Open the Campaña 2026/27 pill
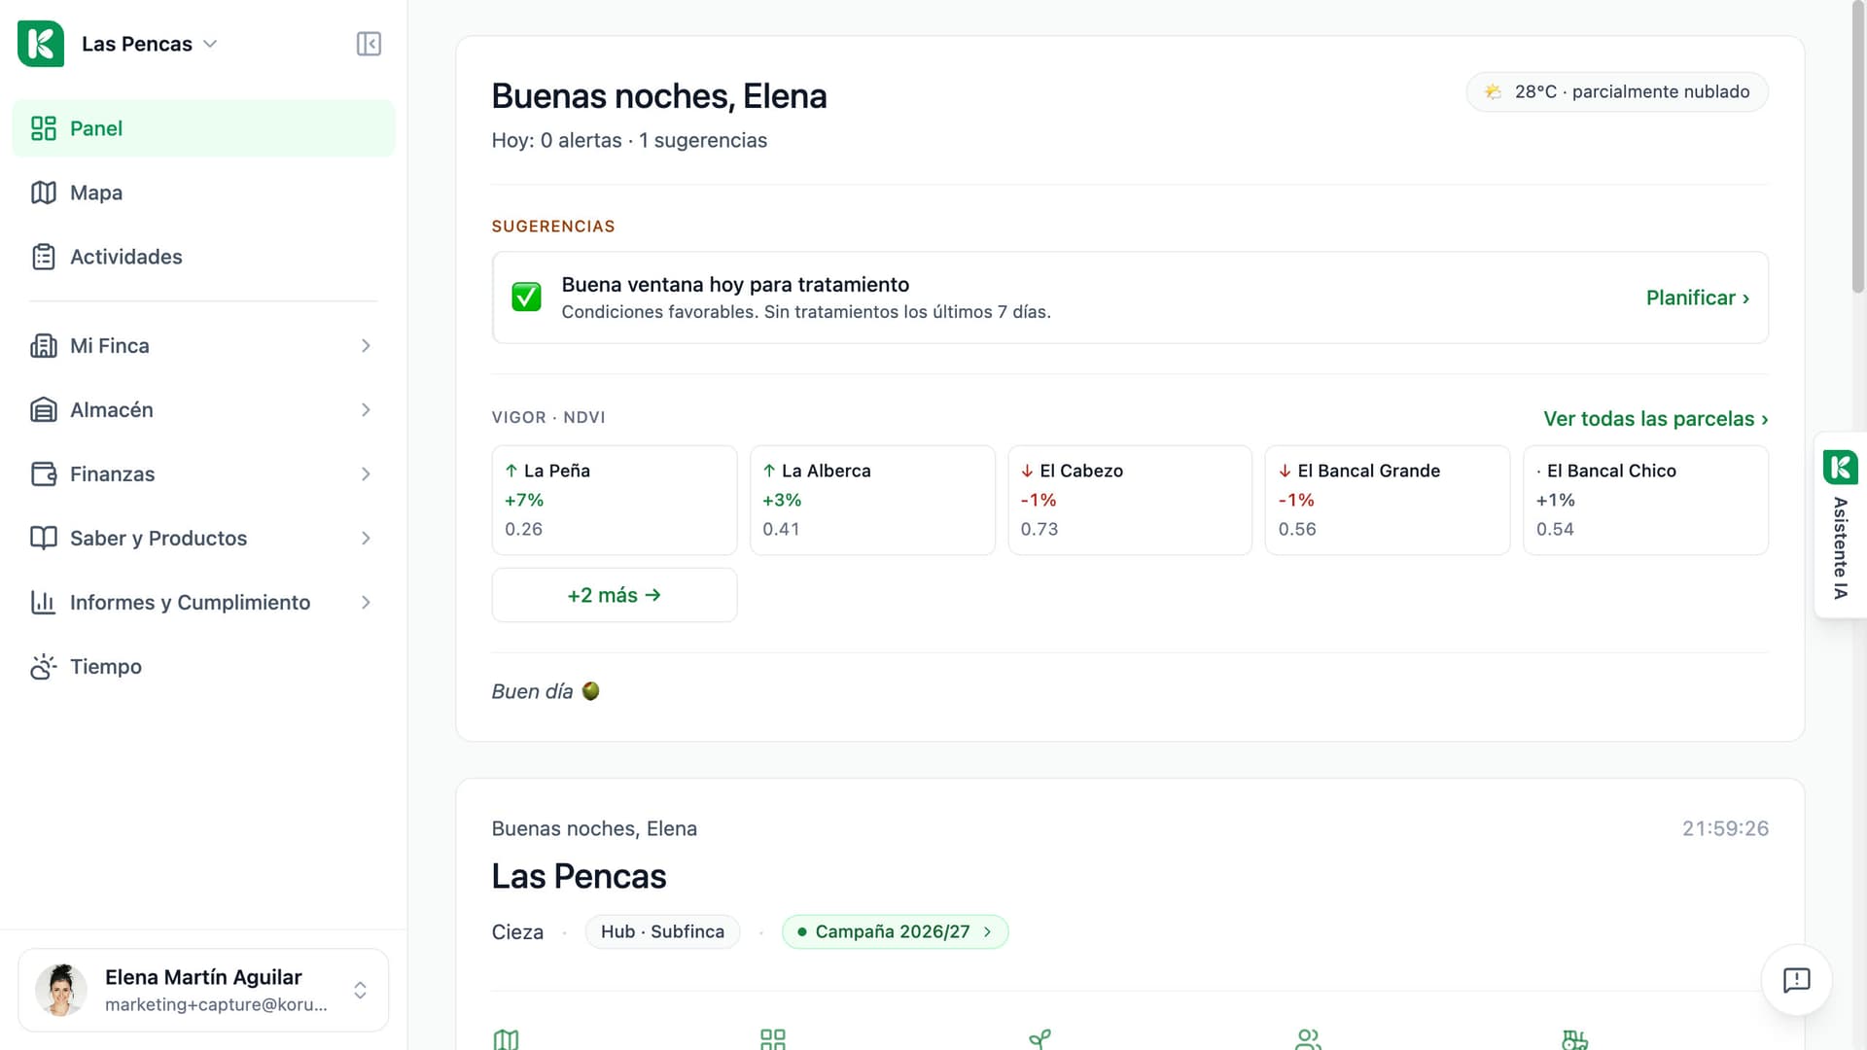 coord(895,931)
